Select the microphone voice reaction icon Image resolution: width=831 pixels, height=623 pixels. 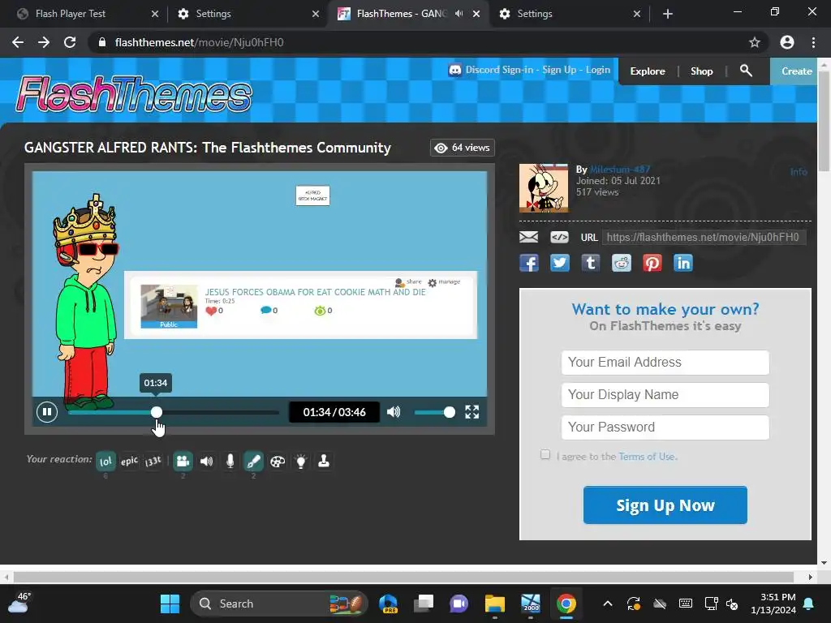230,461
